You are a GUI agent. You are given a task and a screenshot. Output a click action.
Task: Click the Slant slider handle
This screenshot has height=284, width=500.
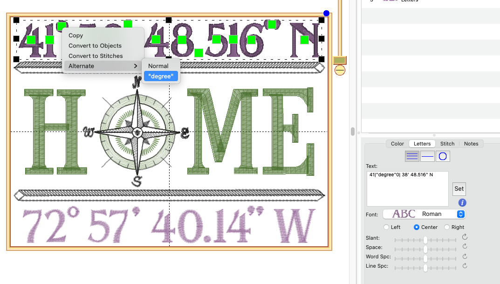tap(425, 240)
